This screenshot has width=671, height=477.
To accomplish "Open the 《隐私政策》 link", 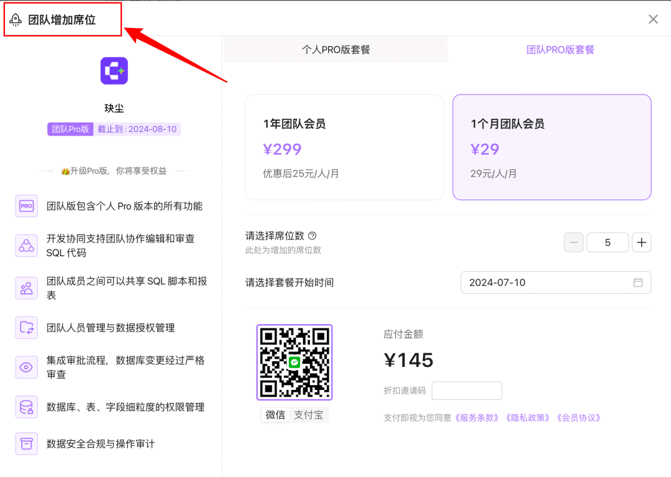I will coord(527,418).
